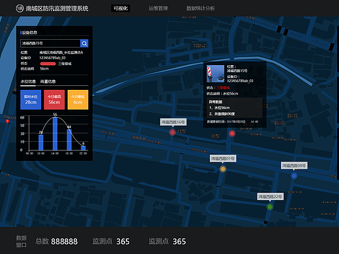Select the 雨量信息 tab
The width and height of the screenshot is (339, 254).
click(48, 81)
